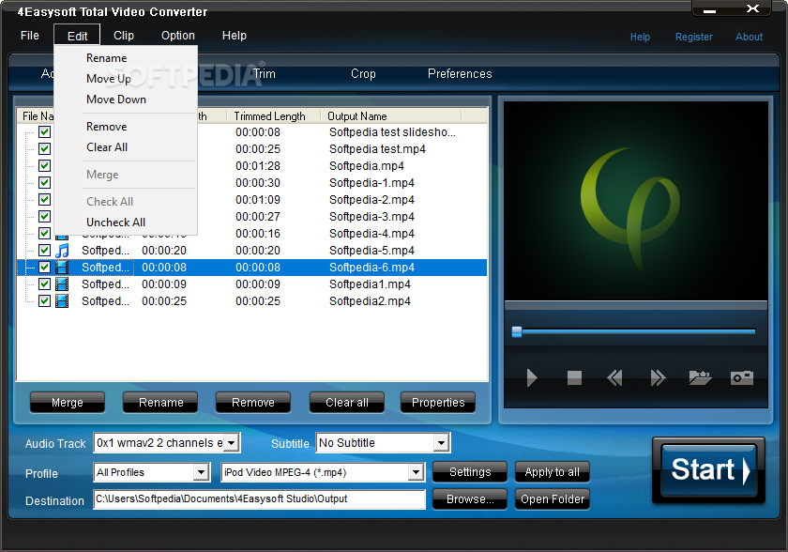Uncheck the Softpedia-5.mp4 file checkbox
This screenshot has height=552, width=788.
[x=45, y=251]
